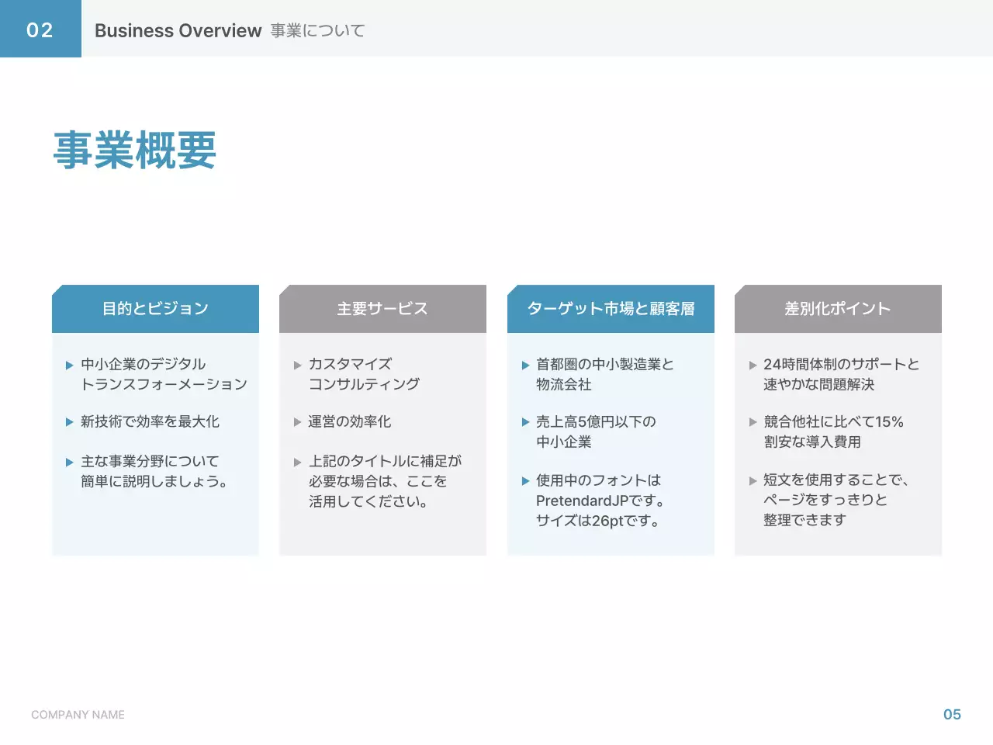Select the ターゲット市場と顧客層 header
This screenshot has height=745, width=993.
pyautogui.click(x=611, y=308)
